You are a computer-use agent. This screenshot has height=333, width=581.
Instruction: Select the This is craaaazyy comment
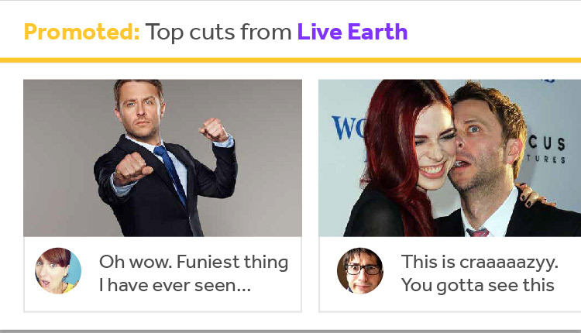(480, 273)
